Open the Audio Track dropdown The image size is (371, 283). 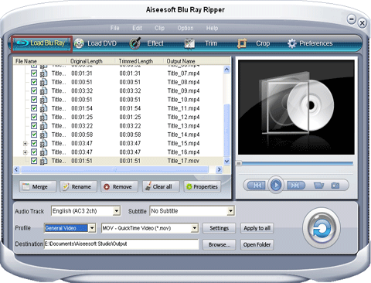tap(117, 211)
